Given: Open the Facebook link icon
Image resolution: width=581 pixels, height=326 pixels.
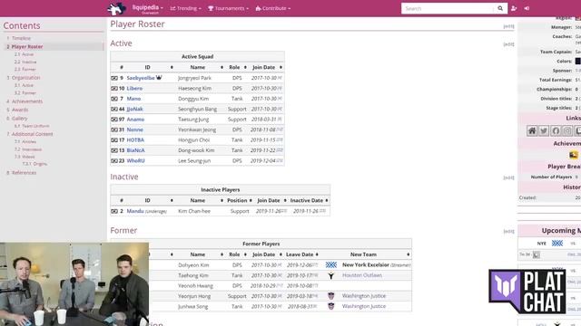Looking at the screenshot, I should coord(556,130).
